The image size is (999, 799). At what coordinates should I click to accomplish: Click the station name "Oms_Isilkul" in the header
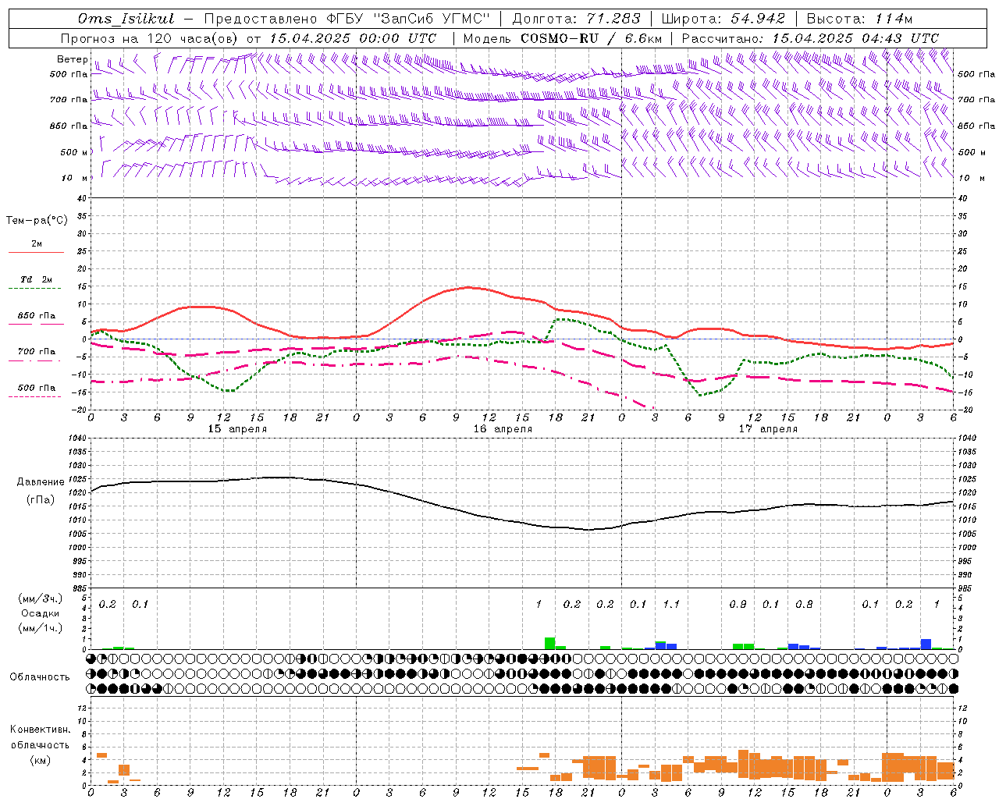click(x=126, y=19)
